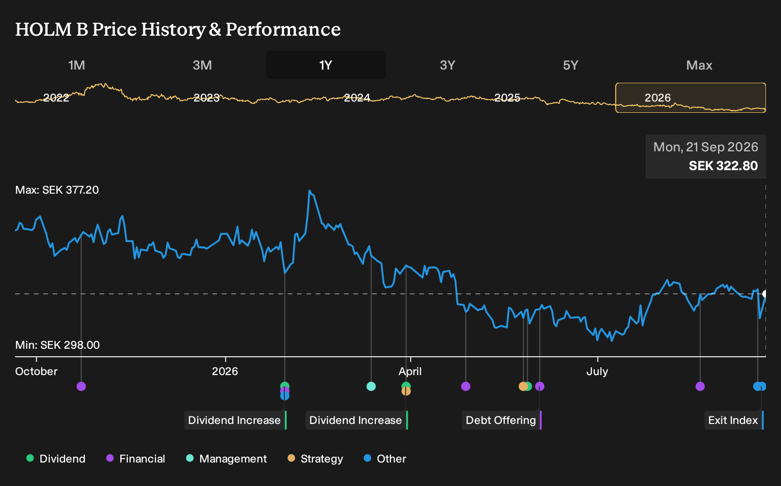Image resolution: width=781 pixels, height=486 pixels.
Task: Open the second Dividend Increase event label
Action: (x=357, y=420)
